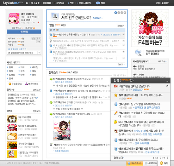Open the 아이템몰 menu item
Viewport: 174px width, 166px height.
point(47,3)
